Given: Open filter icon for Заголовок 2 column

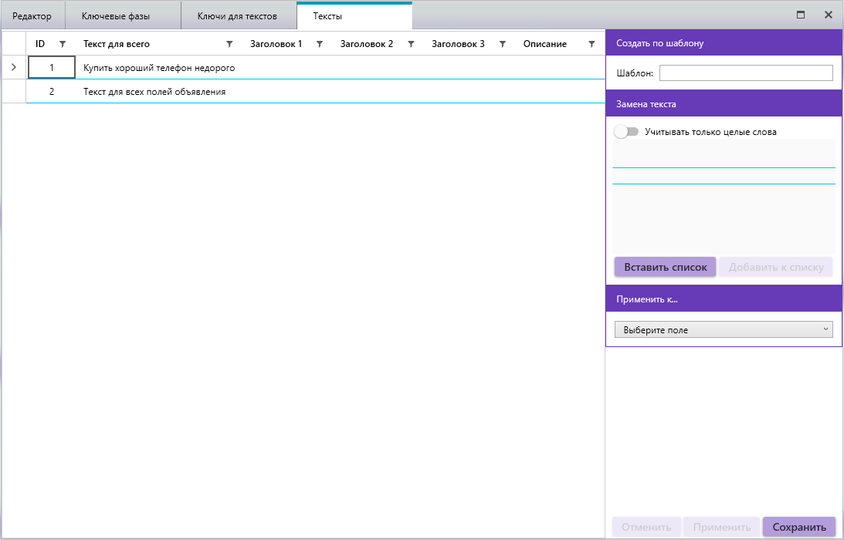Looking at the screenshot, I should (x=411, y=44).
